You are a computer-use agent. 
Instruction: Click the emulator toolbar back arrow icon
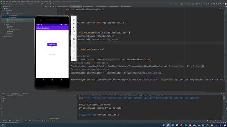(x=73, y=47)
